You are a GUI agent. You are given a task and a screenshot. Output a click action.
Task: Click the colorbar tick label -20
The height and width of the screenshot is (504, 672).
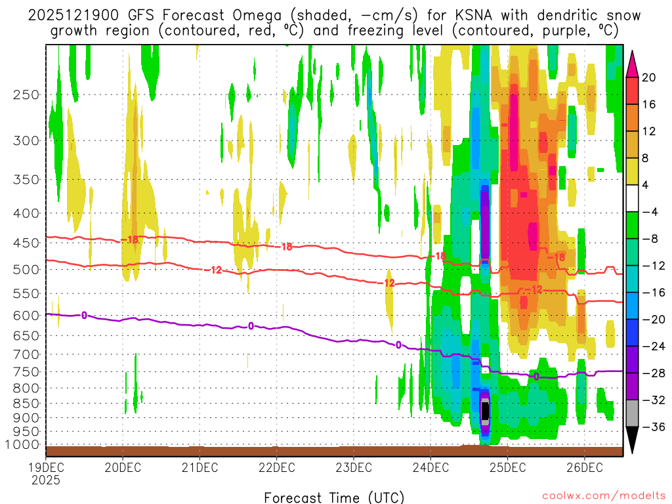pyautogui.click(x=653, y=320)
